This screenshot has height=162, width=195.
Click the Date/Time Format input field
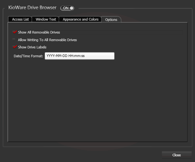(80, 56)
